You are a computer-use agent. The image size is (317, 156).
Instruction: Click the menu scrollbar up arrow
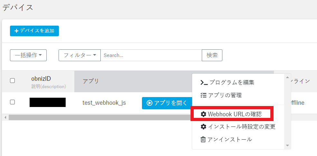point(287,77)
